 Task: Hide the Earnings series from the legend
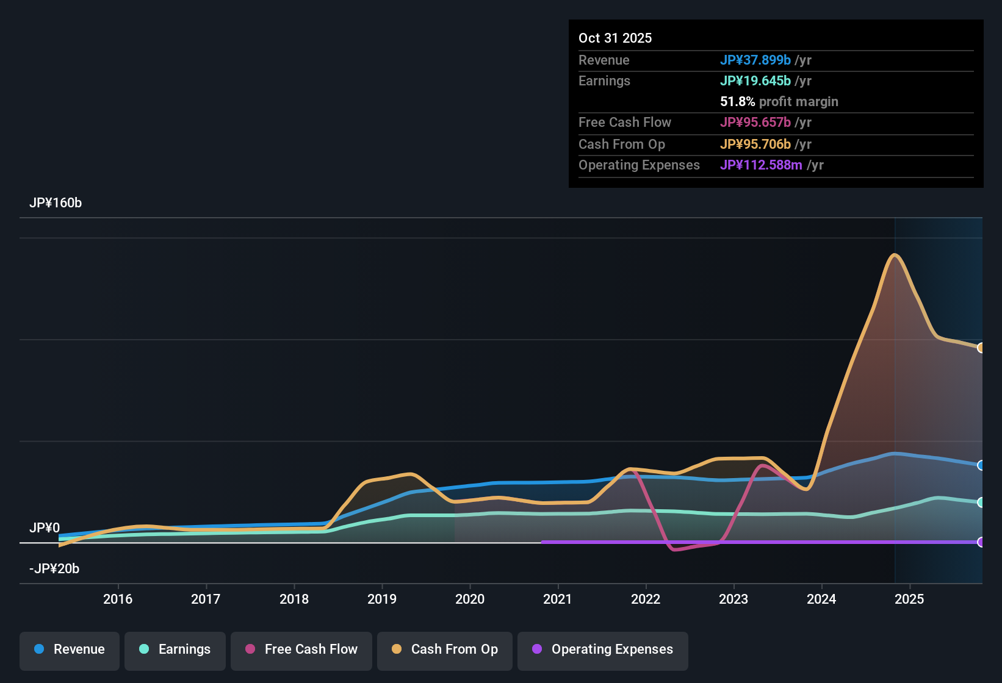click(x=175, y=649)
